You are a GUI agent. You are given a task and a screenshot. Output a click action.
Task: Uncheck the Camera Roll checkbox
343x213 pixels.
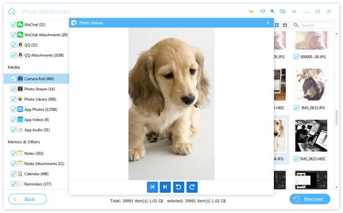pos(14,79)
